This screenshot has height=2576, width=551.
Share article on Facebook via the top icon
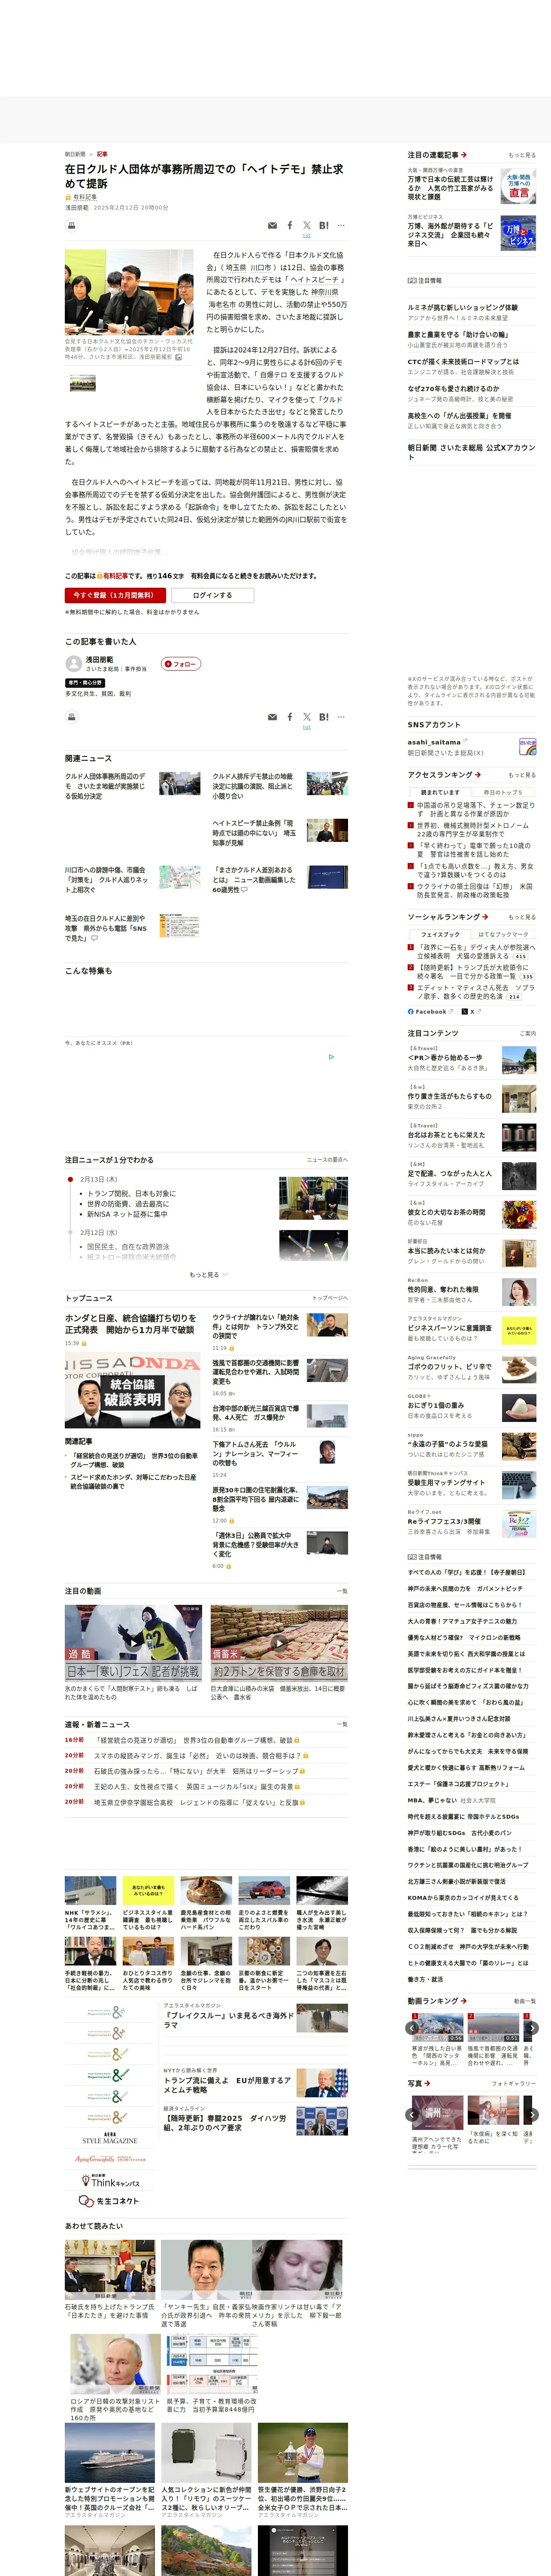[x=290, y=226]
